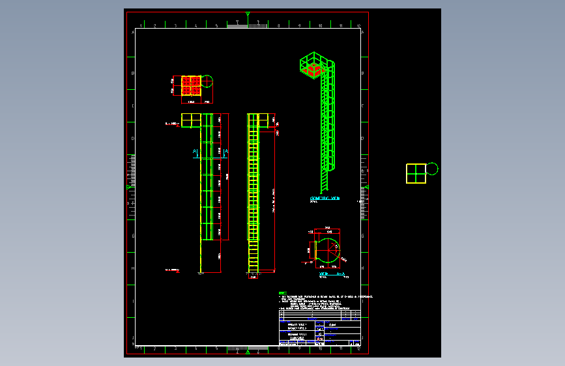Pick the green cage circle in the plan view
The width and height of the screenshot is (565, 366).
207,81
